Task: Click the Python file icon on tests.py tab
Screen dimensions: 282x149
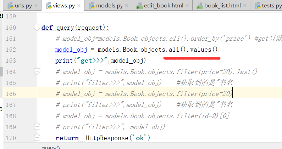Action: pos(258,6)
